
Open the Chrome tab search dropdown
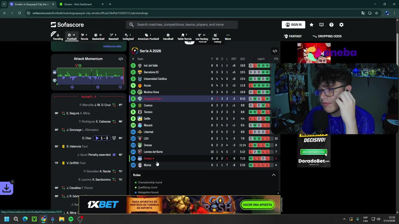tap(4, 4)
